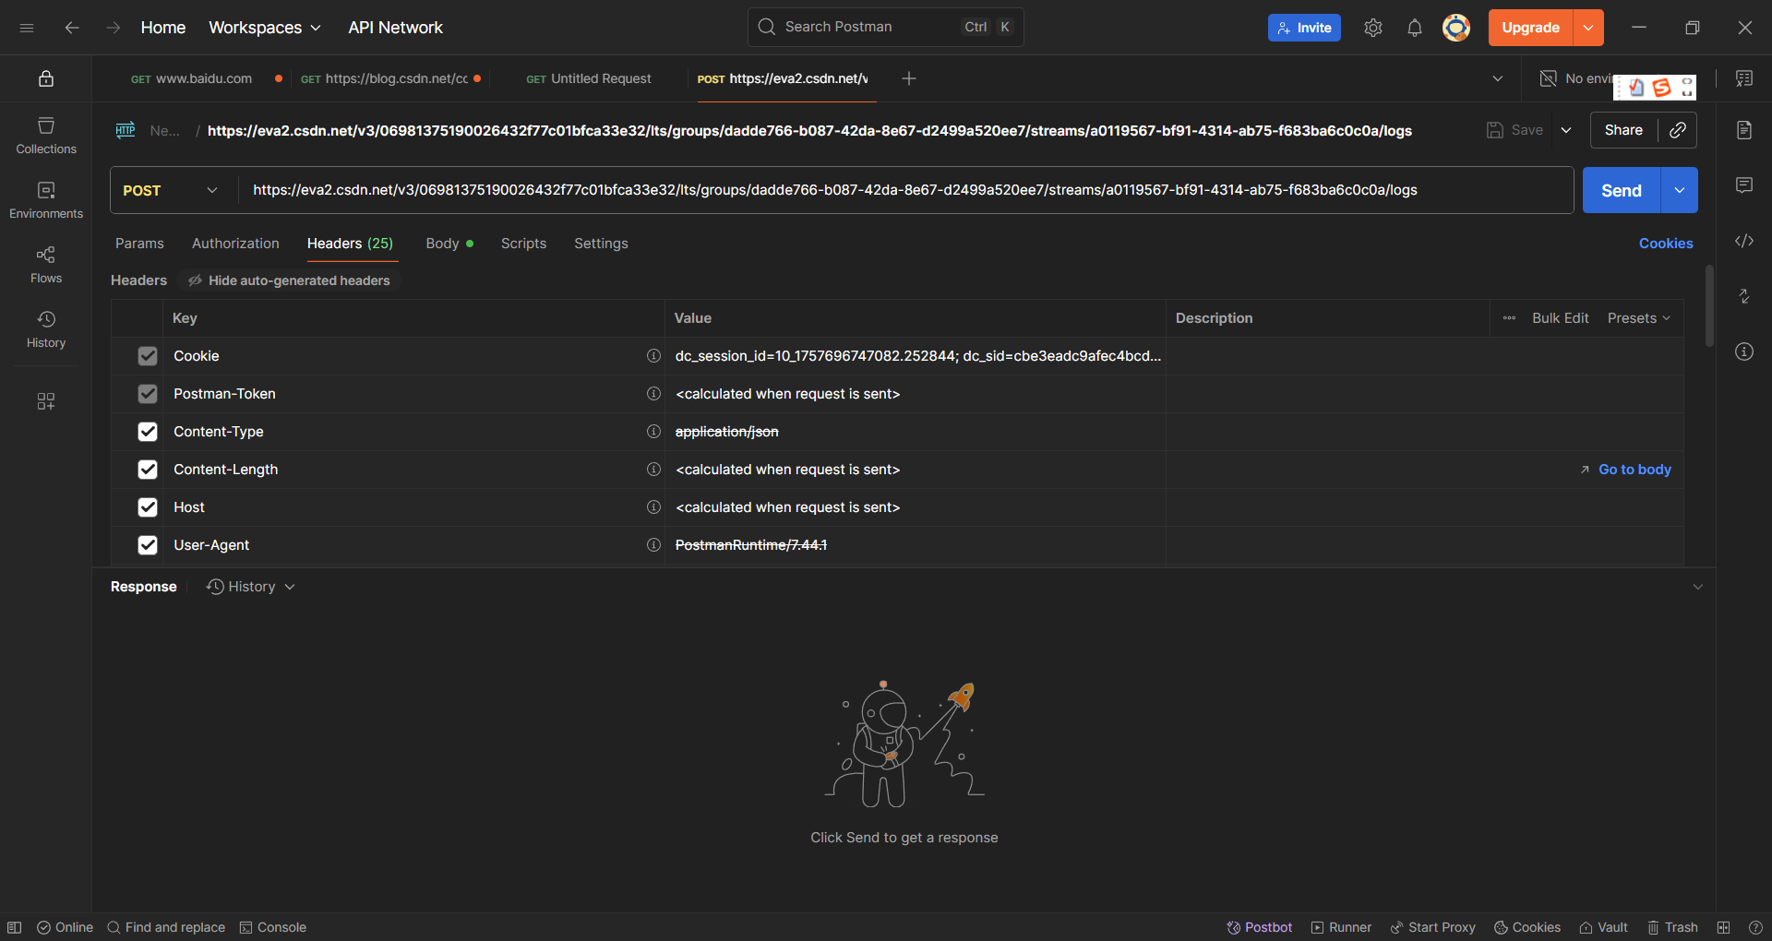Screen dimensions: 1772x941
Task: Open Postbot in status bar
Action: (x=1260, y=927)
